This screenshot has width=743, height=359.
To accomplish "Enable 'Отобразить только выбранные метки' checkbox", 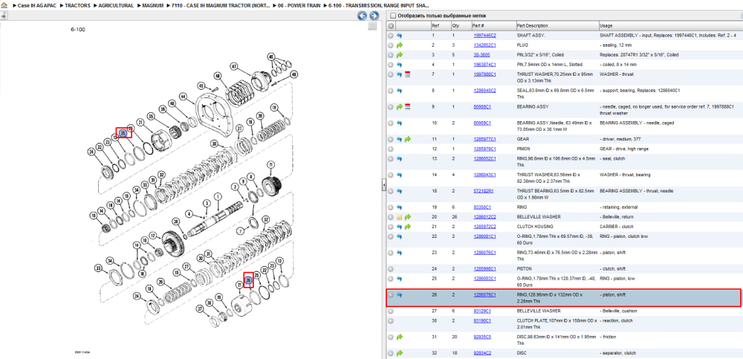I will click(392, 16).
